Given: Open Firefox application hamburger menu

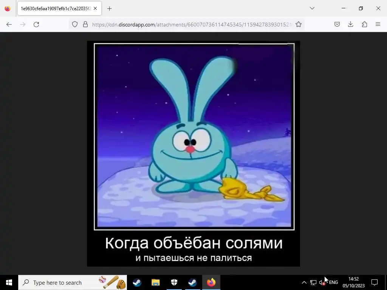Looking at the screenshot, I should (378, 24).
